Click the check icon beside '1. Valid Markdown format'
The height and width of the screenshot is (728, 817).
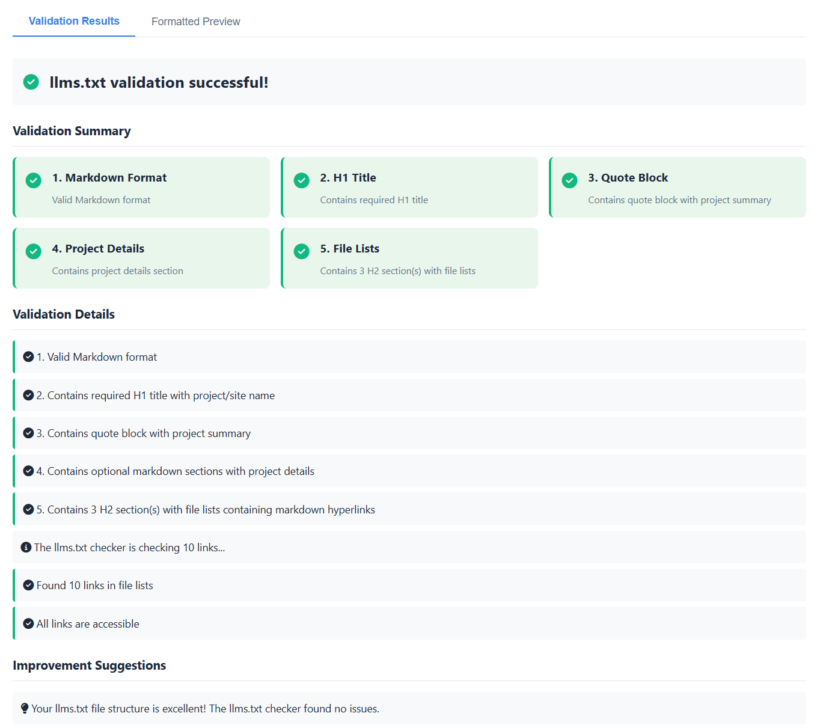(x=28, y=356)
